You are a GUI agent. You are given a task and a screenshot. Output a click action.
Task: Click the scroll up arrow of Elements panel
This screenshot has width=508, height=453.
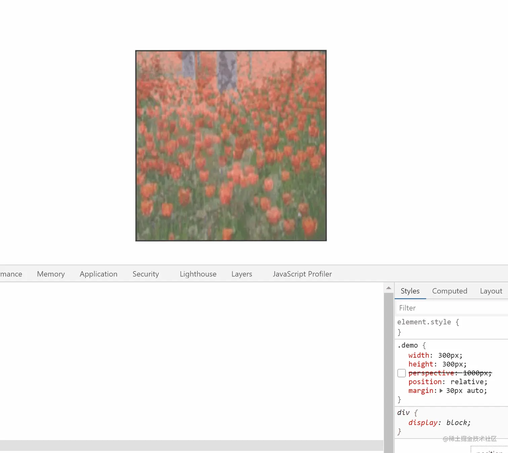click(x=389, y=288)
